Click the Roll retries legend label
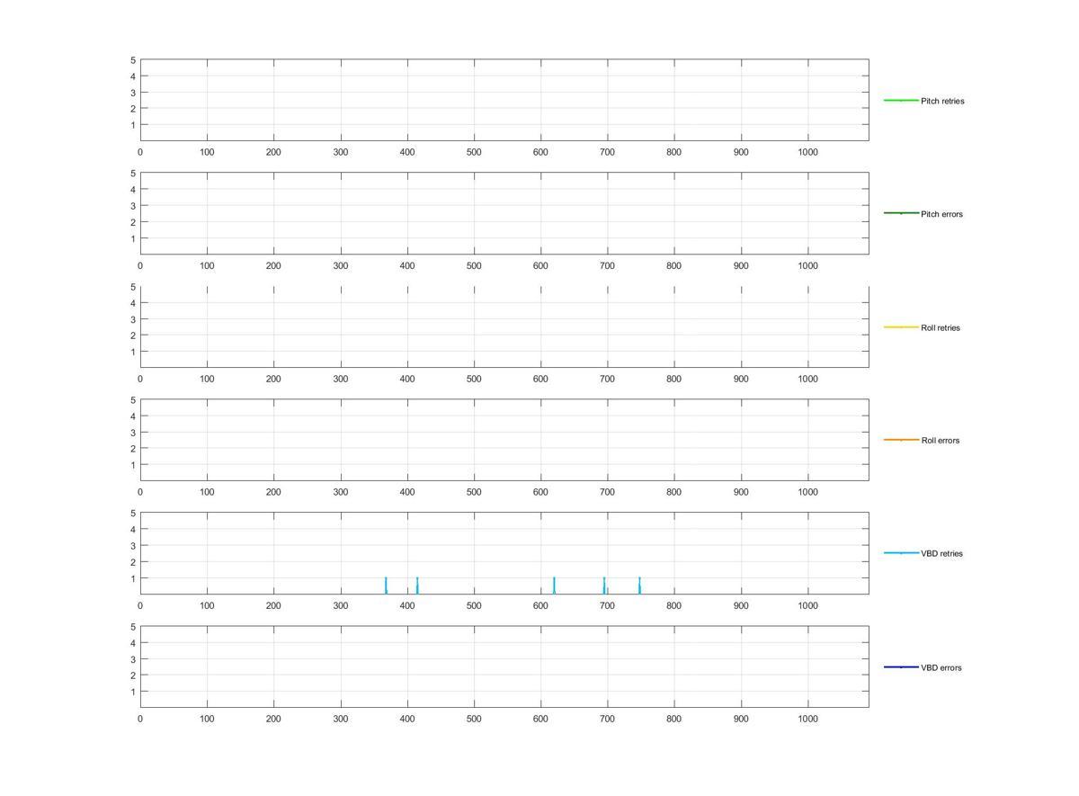1079x796 pixels. click(941, 327)
